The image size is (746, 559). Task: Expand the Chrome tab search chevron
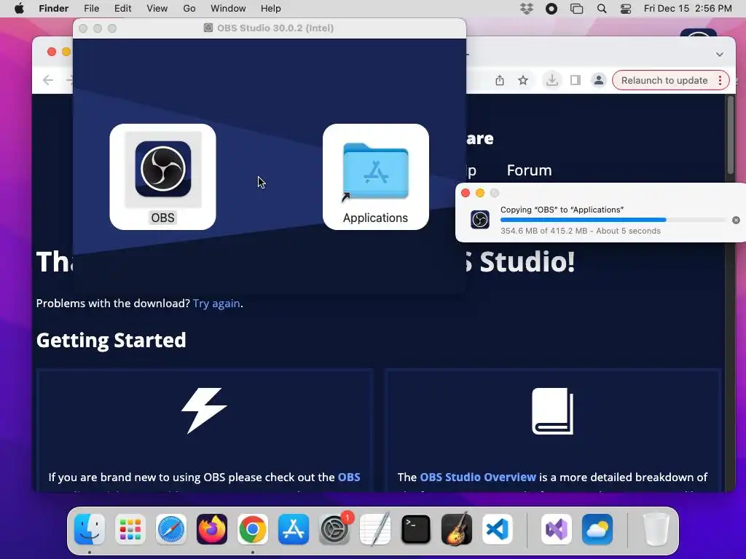(x=719, y=55)
